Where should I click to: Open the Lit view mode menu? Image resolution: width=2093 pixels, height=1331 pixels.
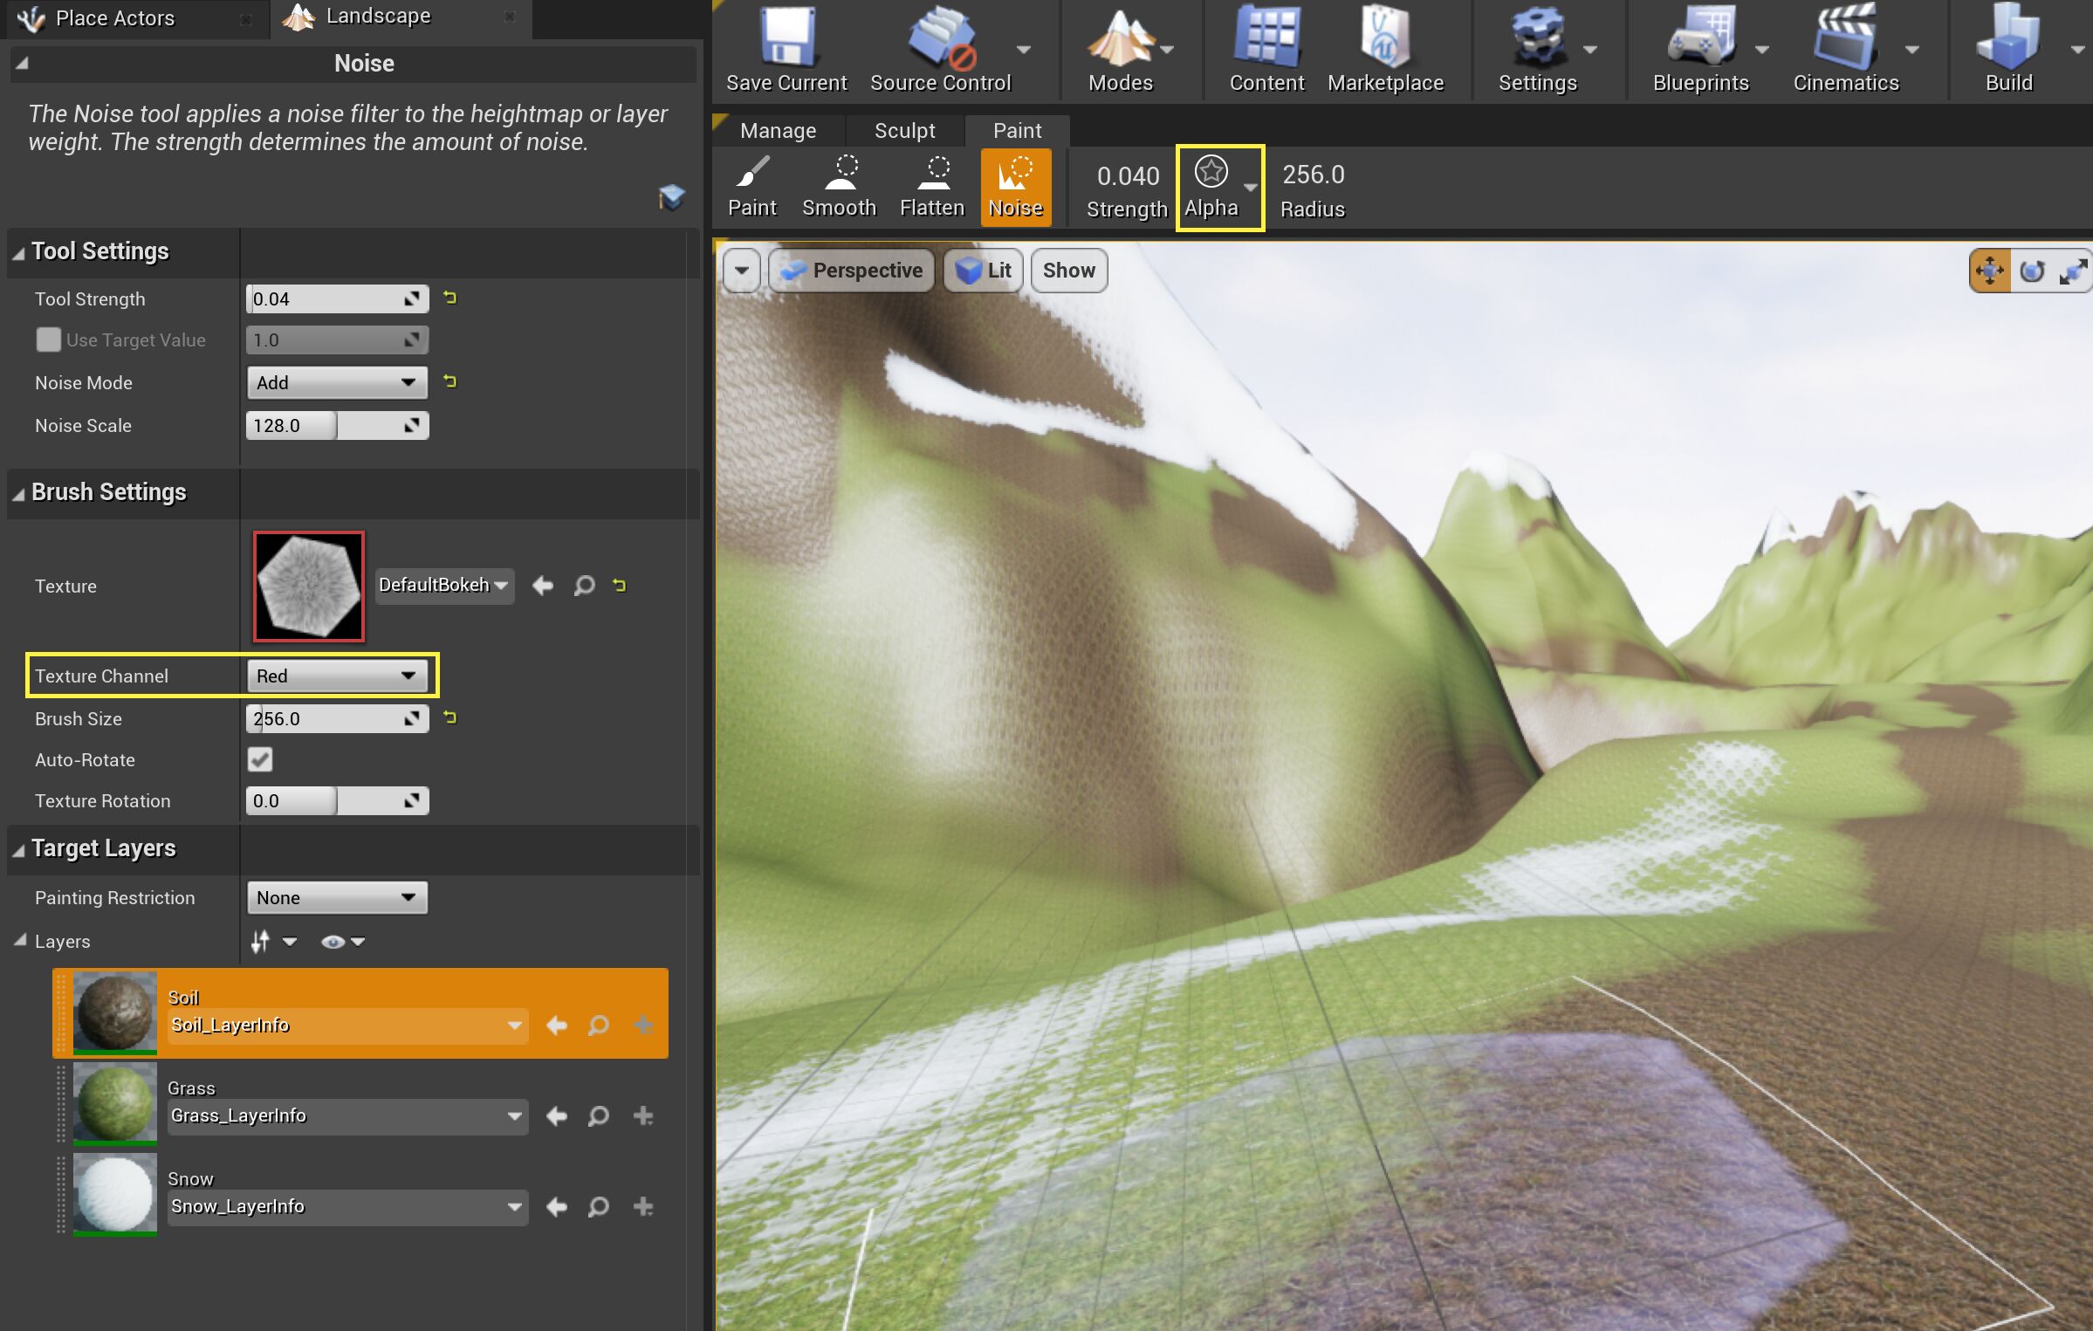click(984, 270)
